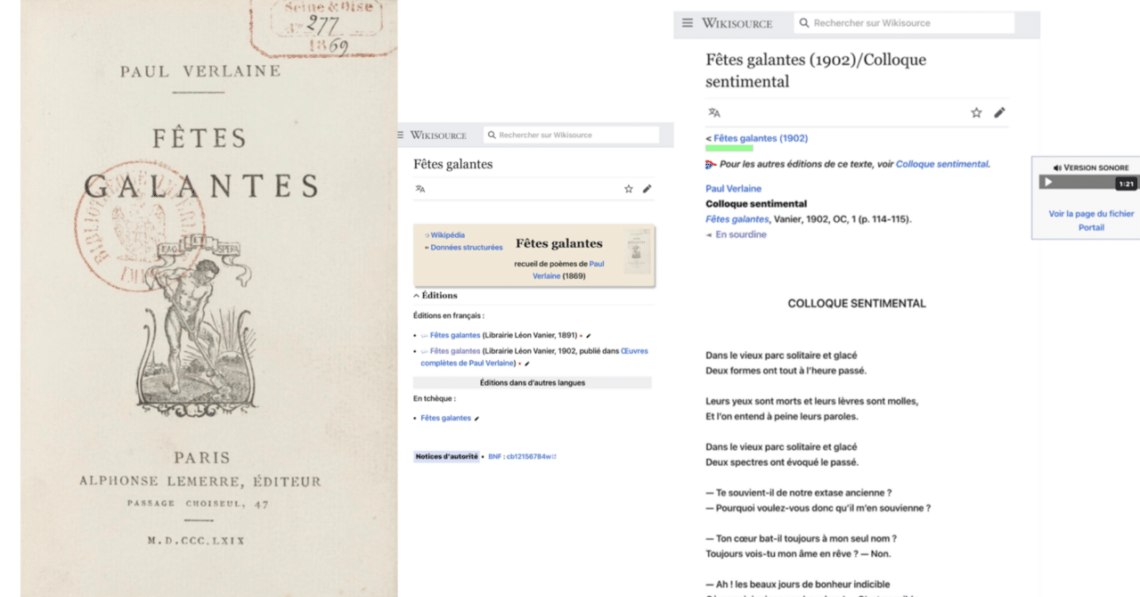1140x597 pixels.
Task: Open hamburger menu on Colloque sentimental page
Action: point(688,23)
